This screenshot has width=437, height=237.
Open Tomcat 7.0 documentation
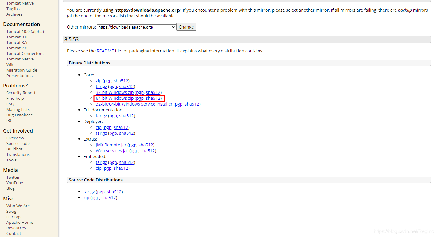[17, 48]
